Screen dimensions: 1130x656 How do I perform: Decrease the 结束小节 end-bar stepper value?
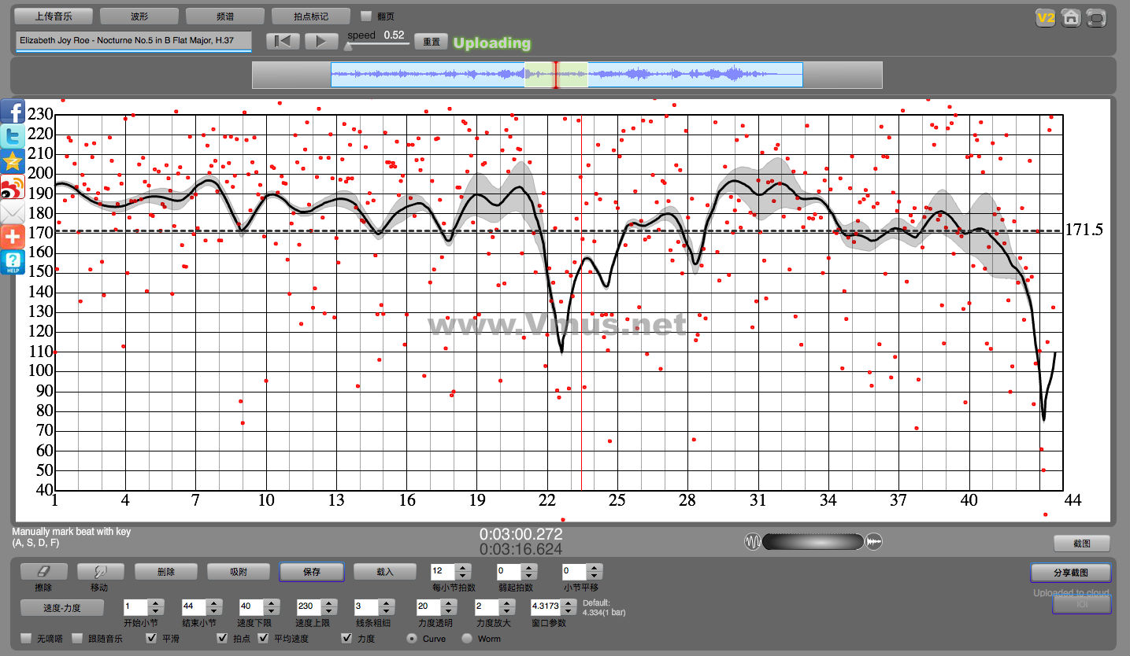[x=213, y=611]
